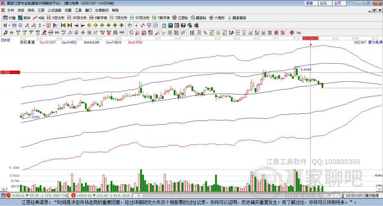Expand the candlestick style dropdown arrow

[x=44, y=25]
